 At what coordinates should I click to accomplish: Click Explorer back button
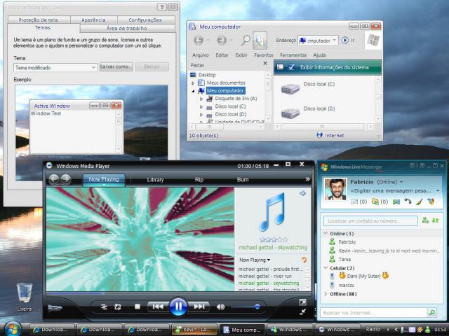199,41
